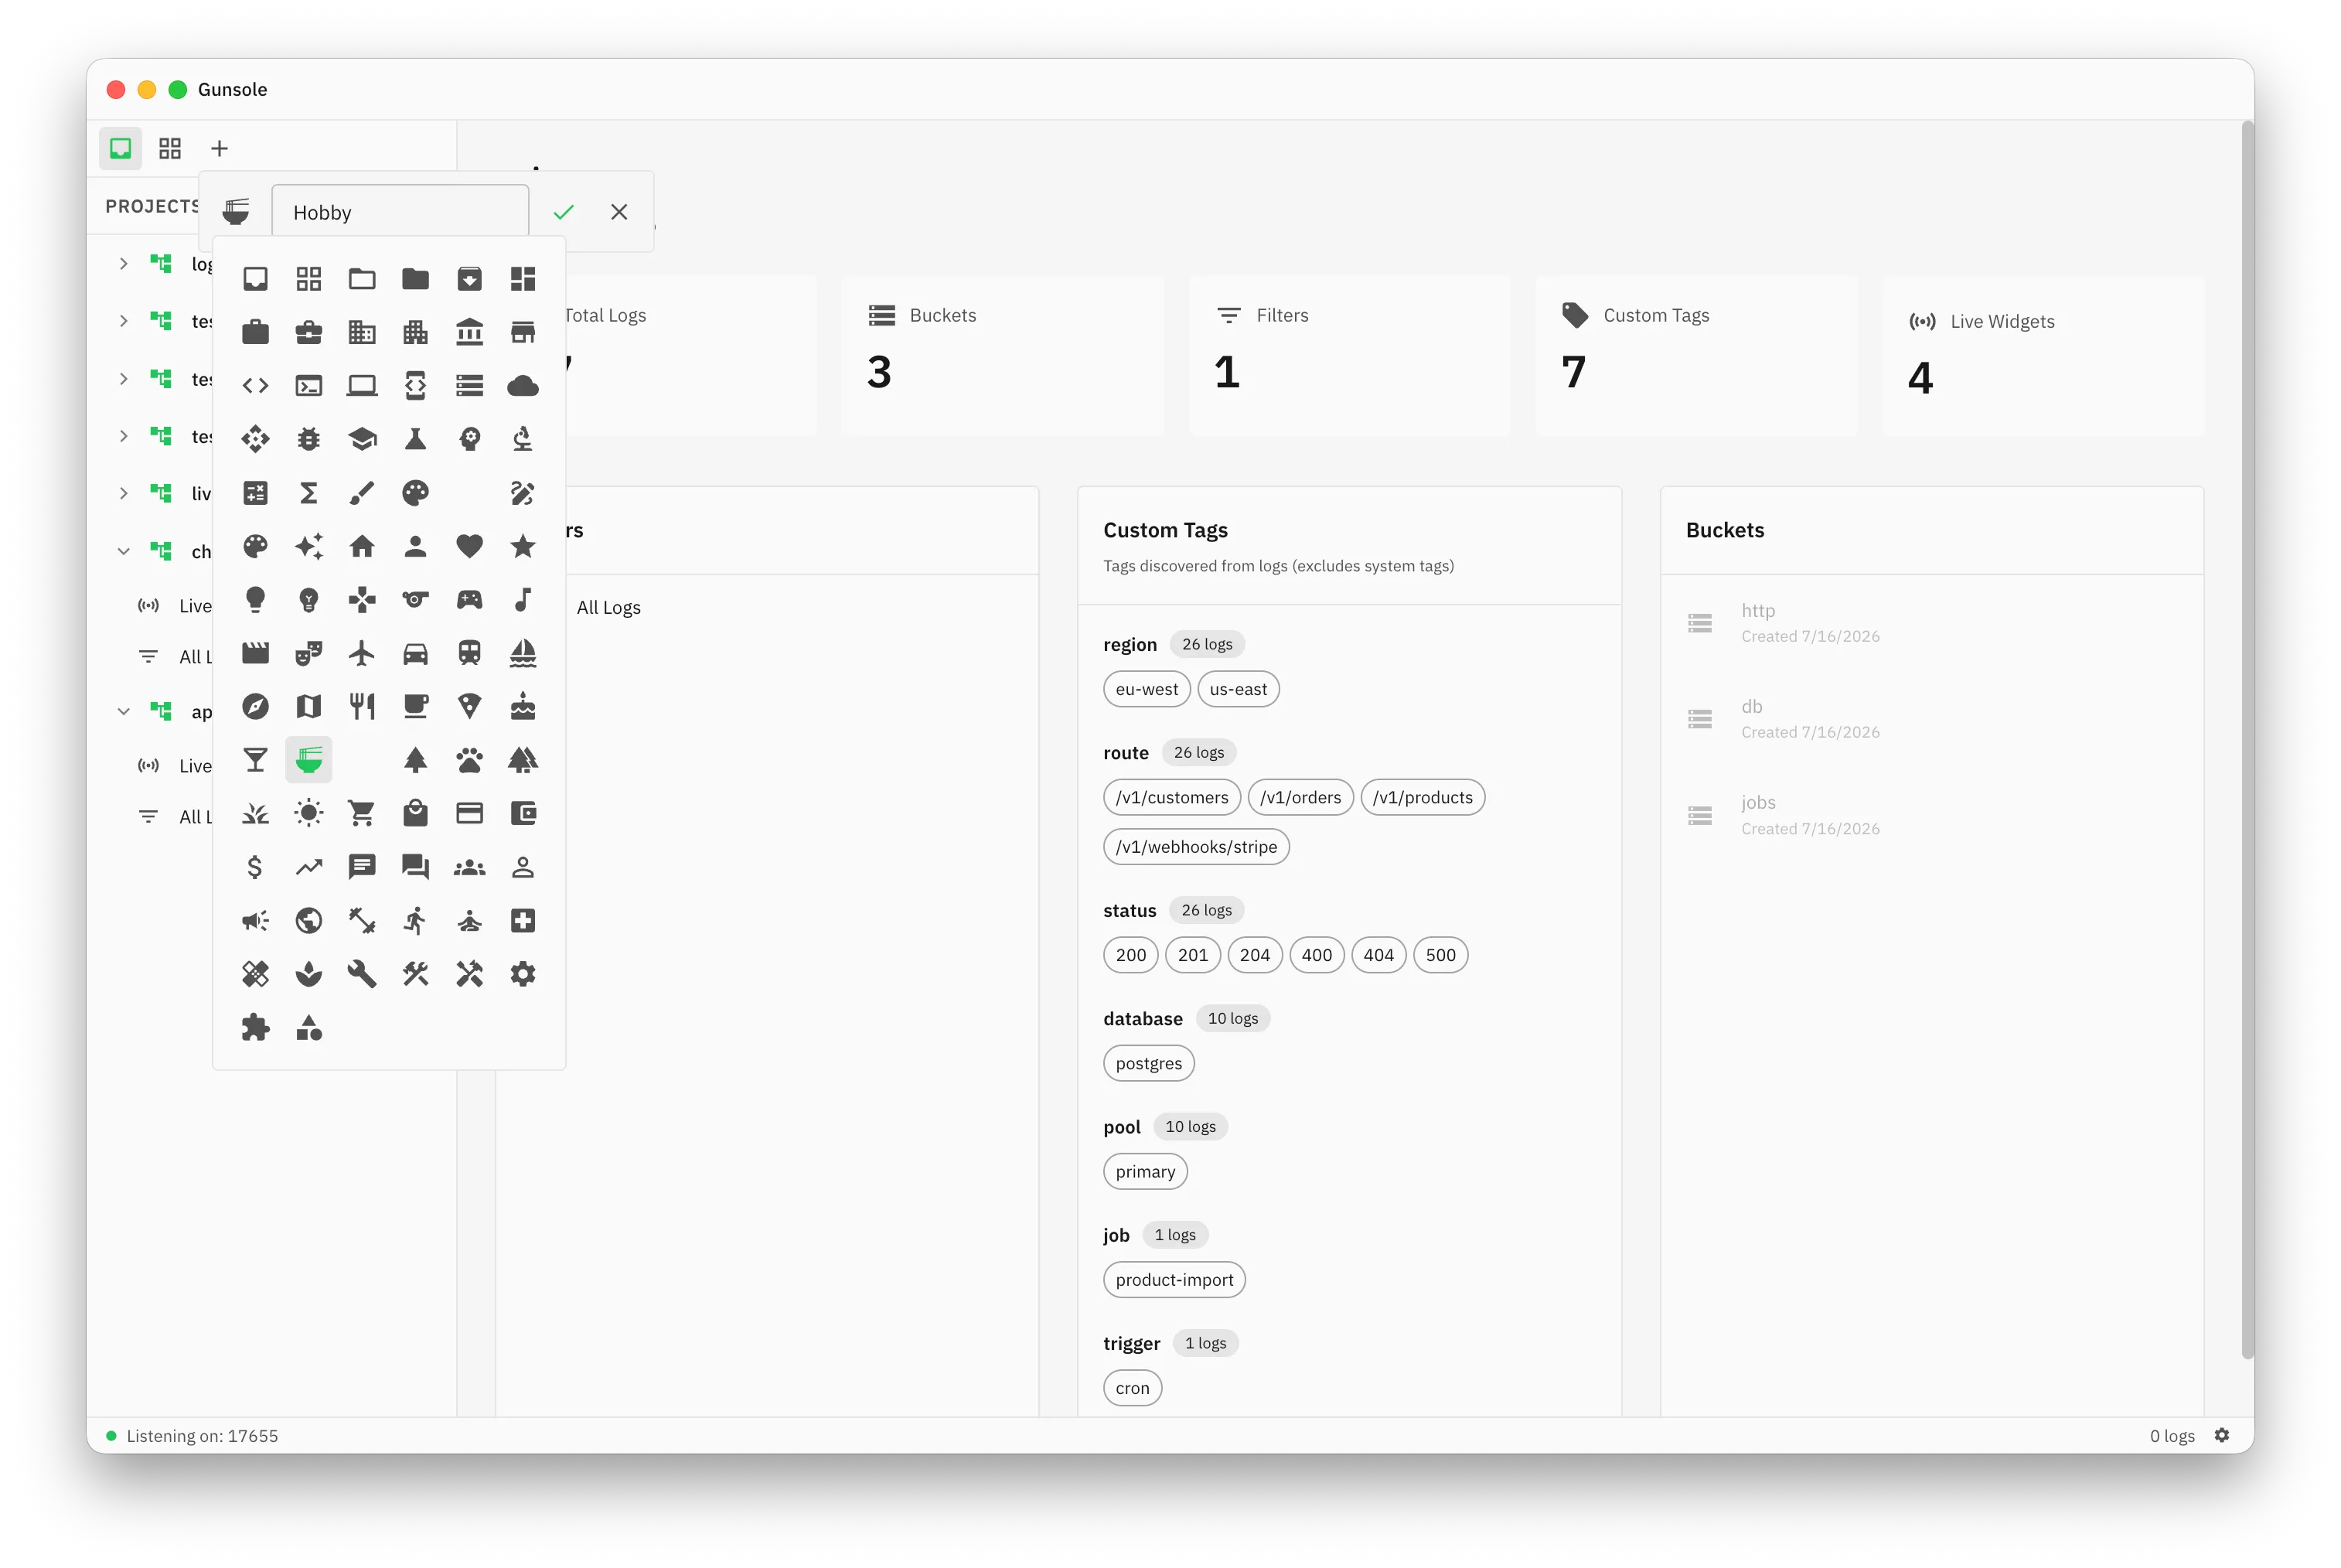This screenshot has height=1568, width=2341.
Task: Select the star icon
Action: [x=523, y=546]
